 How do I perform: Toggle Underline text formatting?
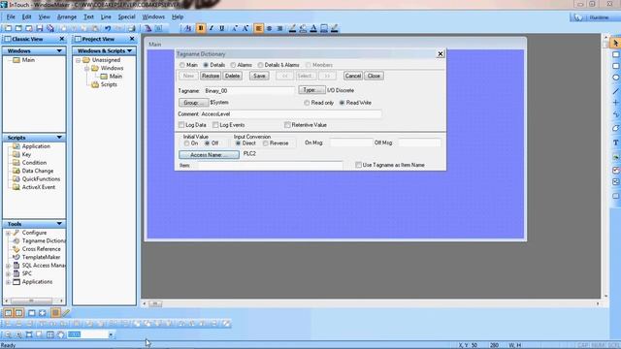(x=222, y=28)
